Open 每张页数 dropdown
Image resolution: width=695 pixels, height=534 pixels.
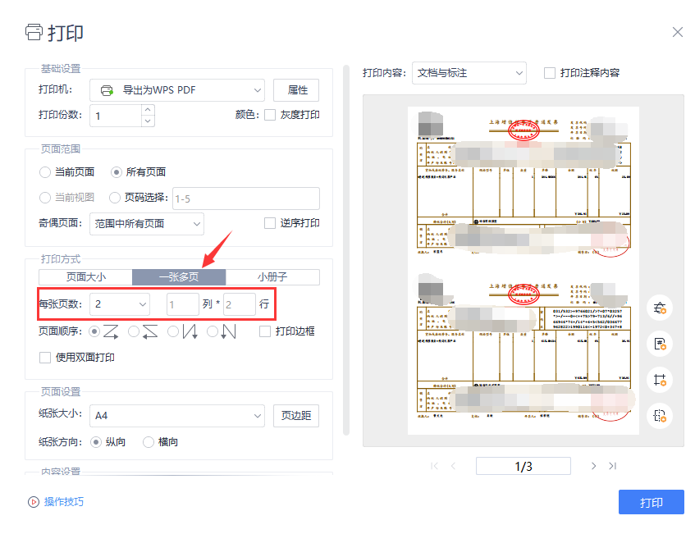coord(120,304)
